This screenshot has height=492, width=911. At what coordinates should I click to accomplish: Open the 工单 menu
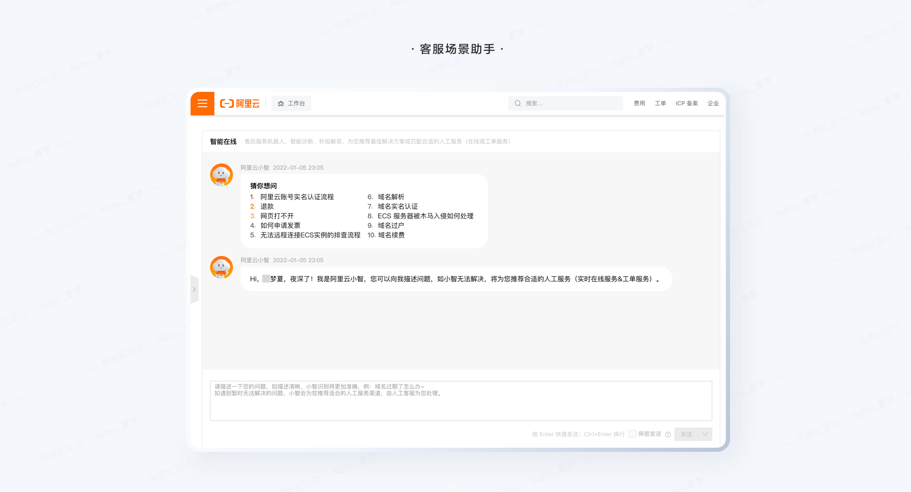click(x=660, y=103)
